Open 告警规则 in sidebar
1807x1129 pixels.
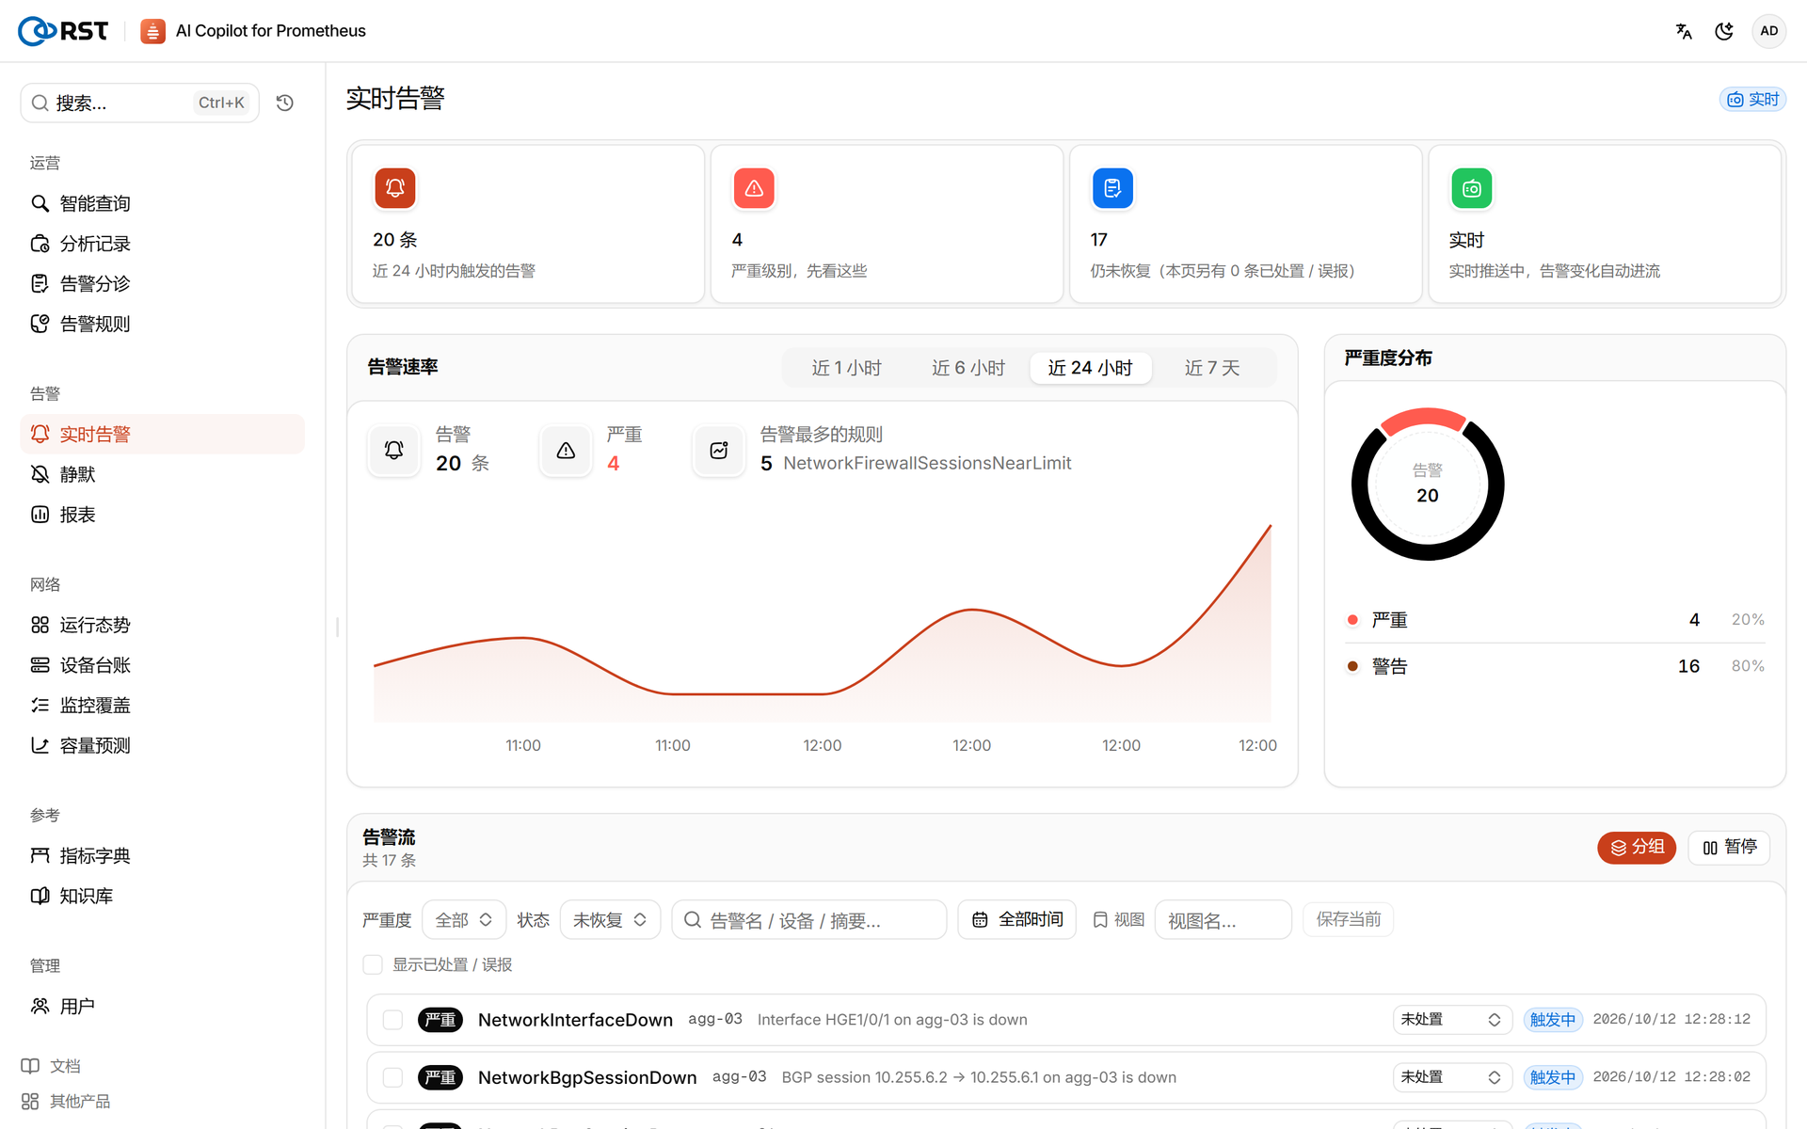point(162,324)
